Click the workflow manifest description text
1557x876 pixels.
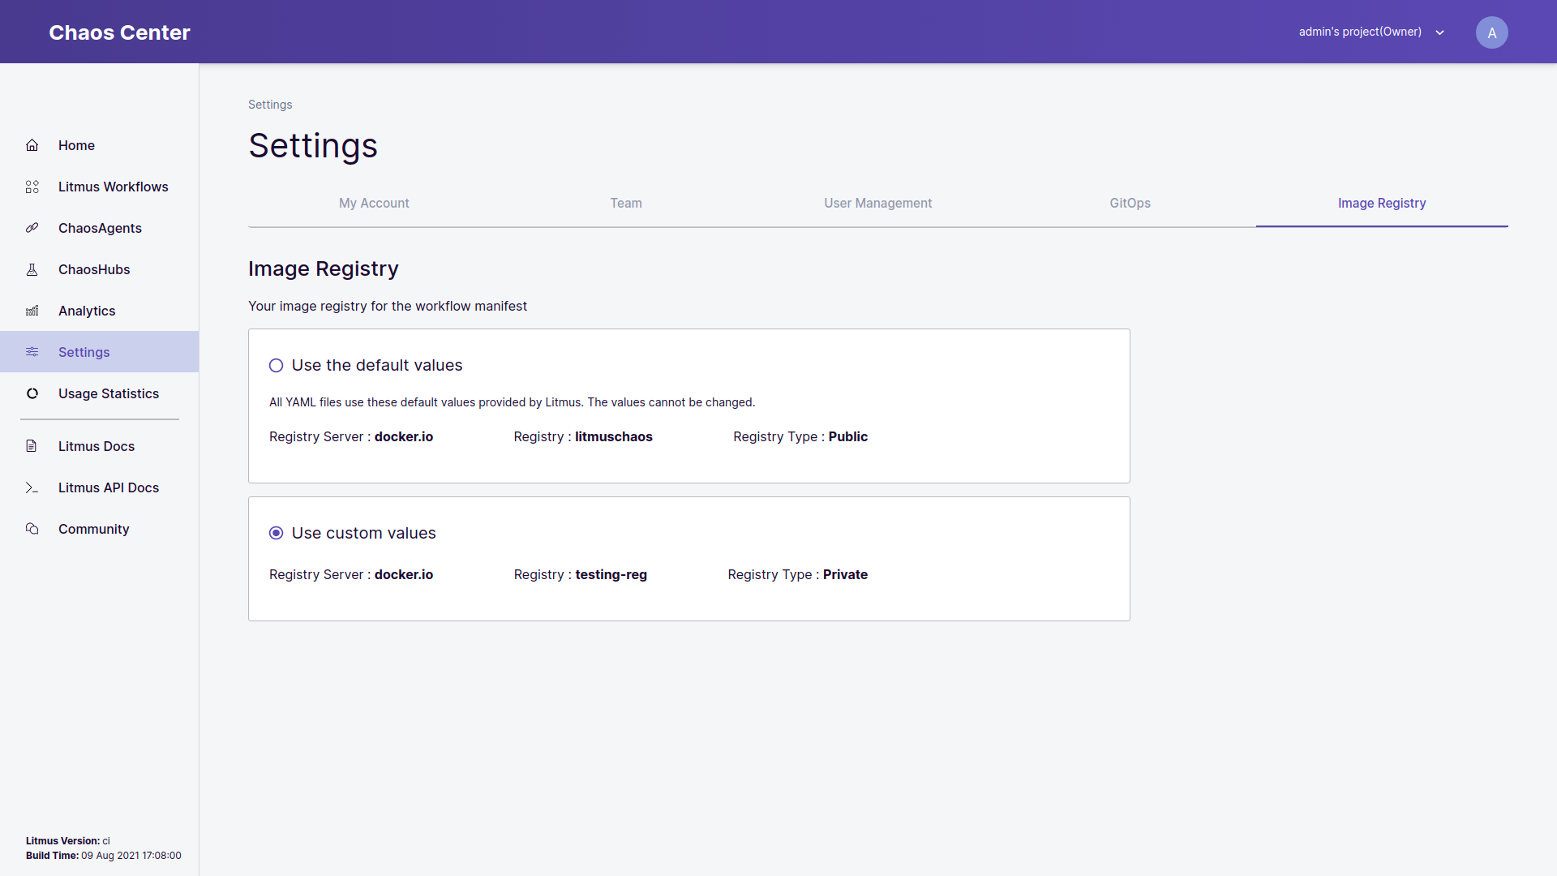[x=388, y=306]
